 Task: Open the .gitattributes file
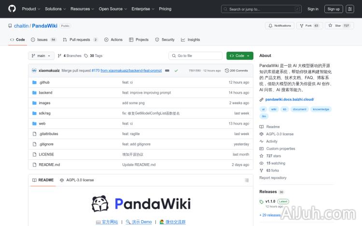click(x=48, y=134)
